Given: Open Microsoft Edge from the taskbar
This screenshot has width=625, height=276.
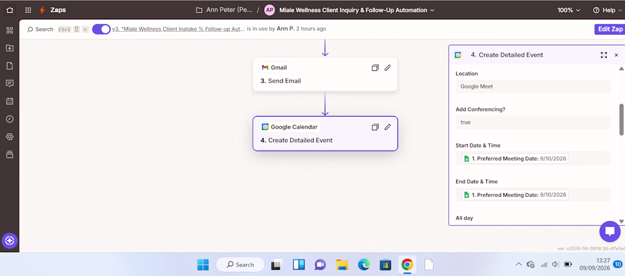Looking at the screenshot, I should (364, 265).
